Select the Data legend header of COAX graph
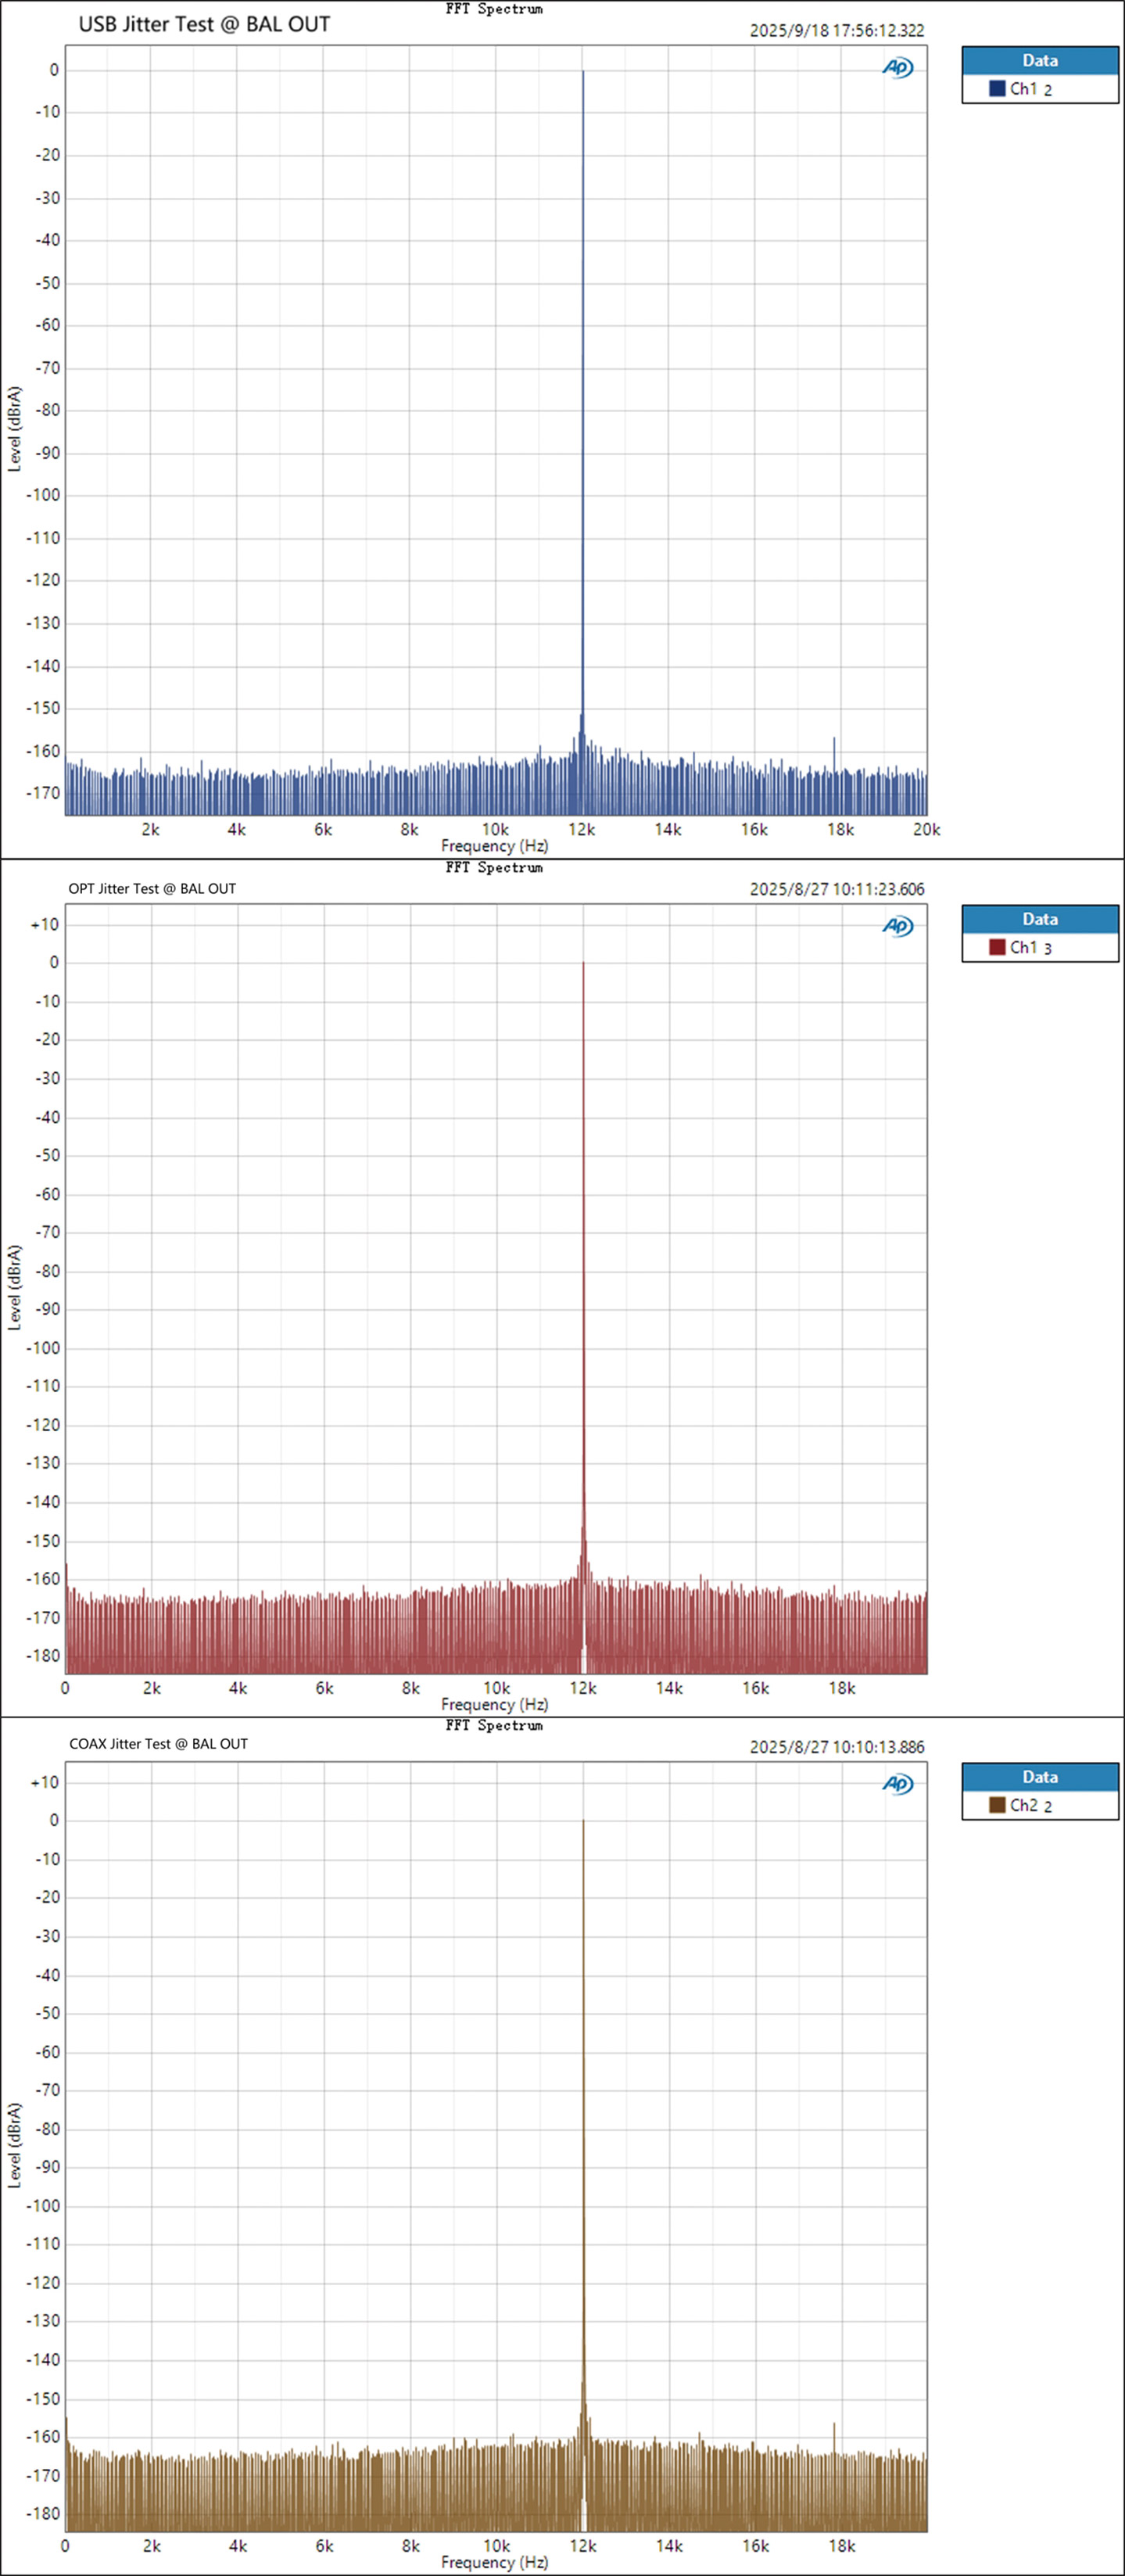1125x2576 pixels. [x=1039, y=1777]
